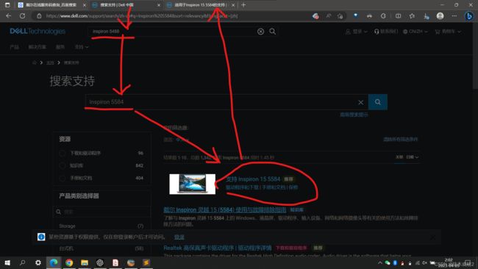Open the shopping cart icon in header
The height and width of the screenshot is (269, 478).
438,32
